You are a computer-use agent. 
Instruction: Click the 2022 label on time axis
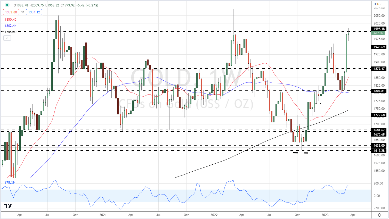click(x=214, y=215)
